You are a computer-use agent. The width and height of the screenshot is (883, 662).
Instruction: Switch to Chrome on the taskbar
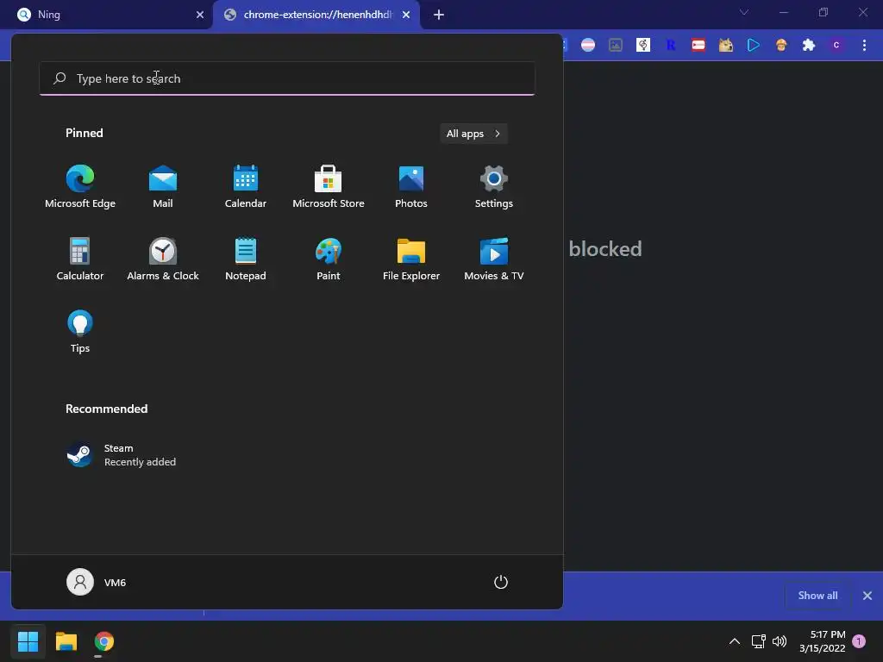coord(104,641)
